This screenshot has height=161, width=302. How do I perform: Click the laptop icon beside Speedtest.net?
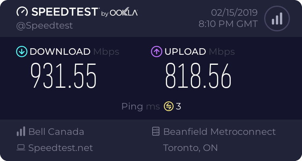[21, 148]
